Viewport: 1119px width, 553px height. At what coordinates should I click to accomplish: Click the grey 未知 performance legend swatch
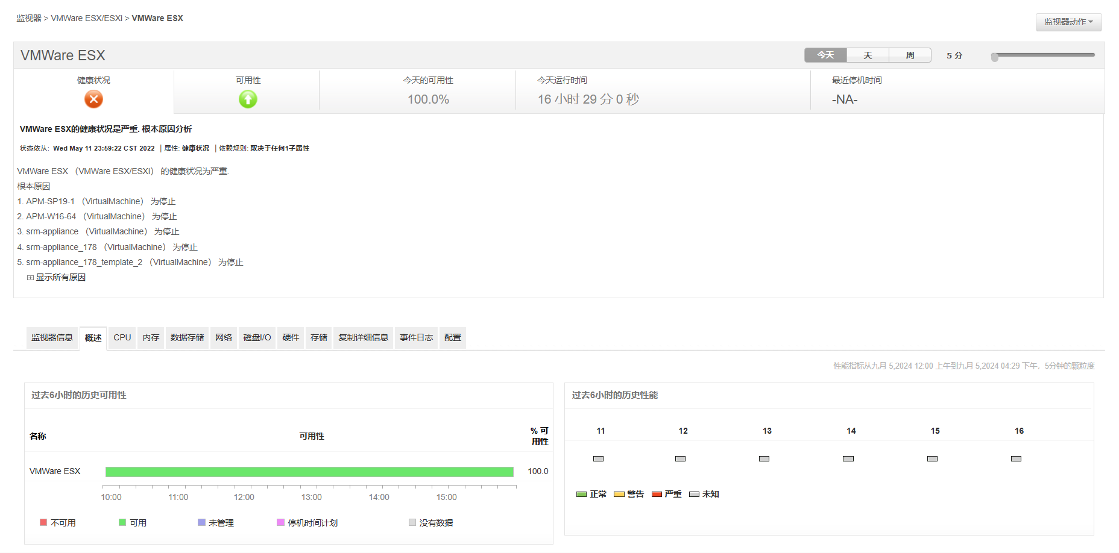point(694,494)
